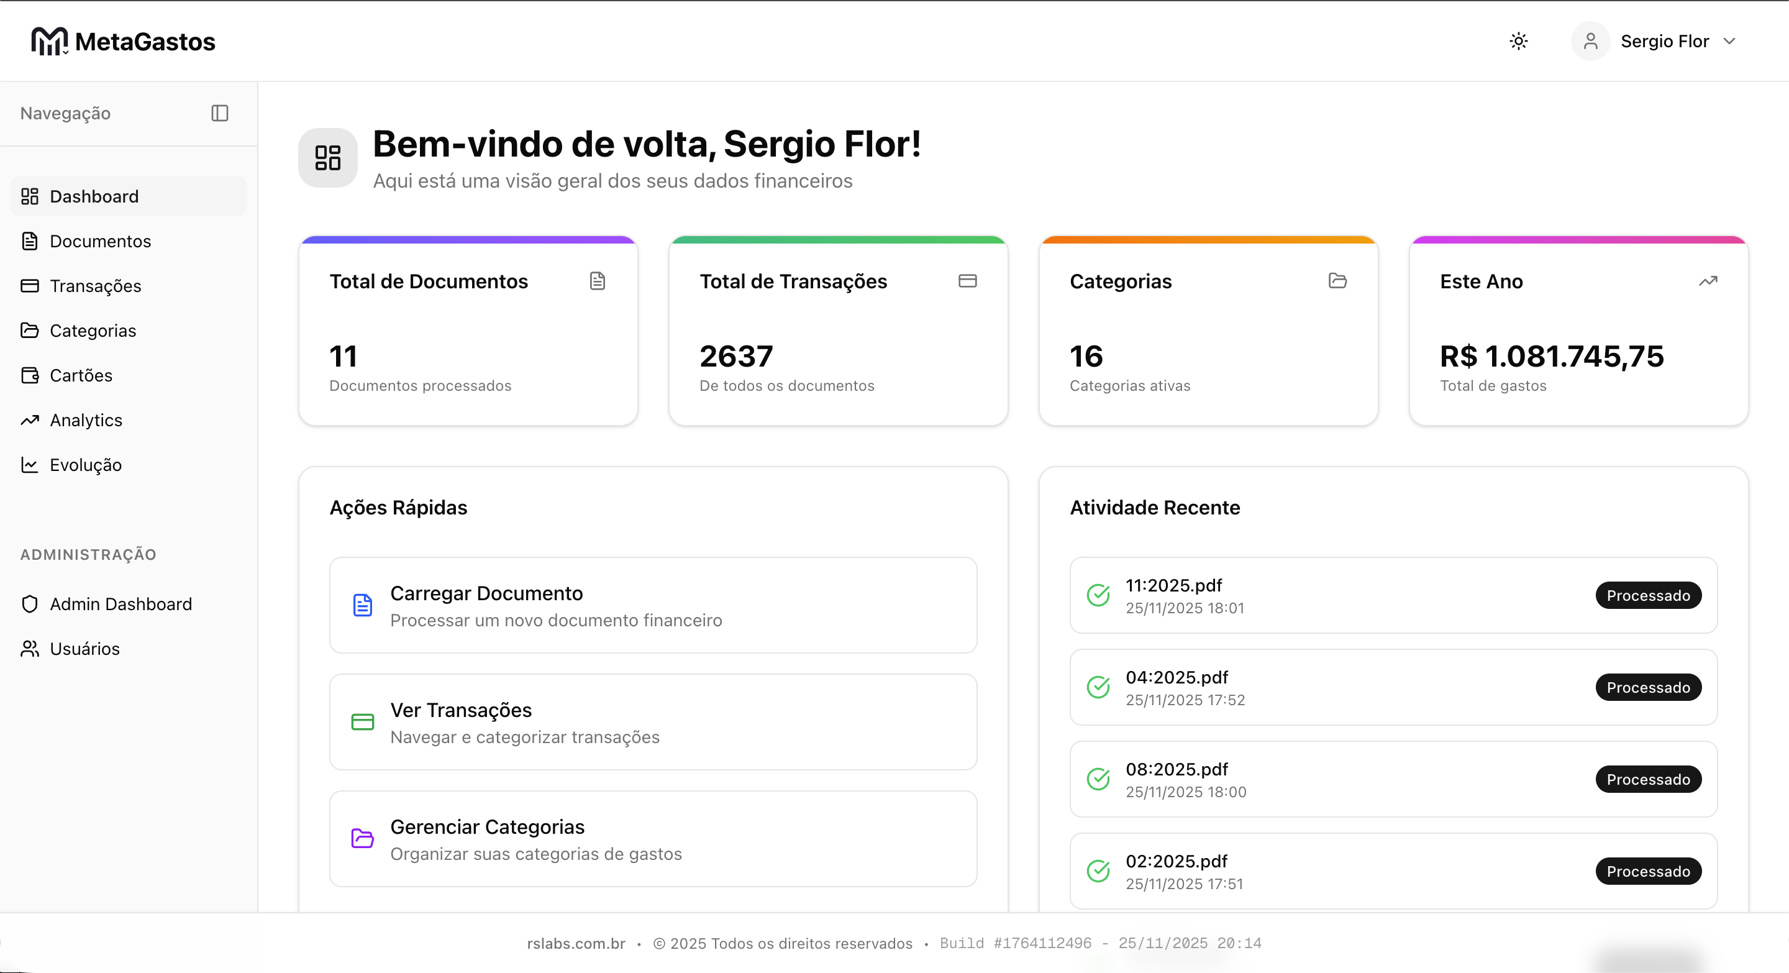Click the Admin Dashboard shield icon

[x=29, y=604]
